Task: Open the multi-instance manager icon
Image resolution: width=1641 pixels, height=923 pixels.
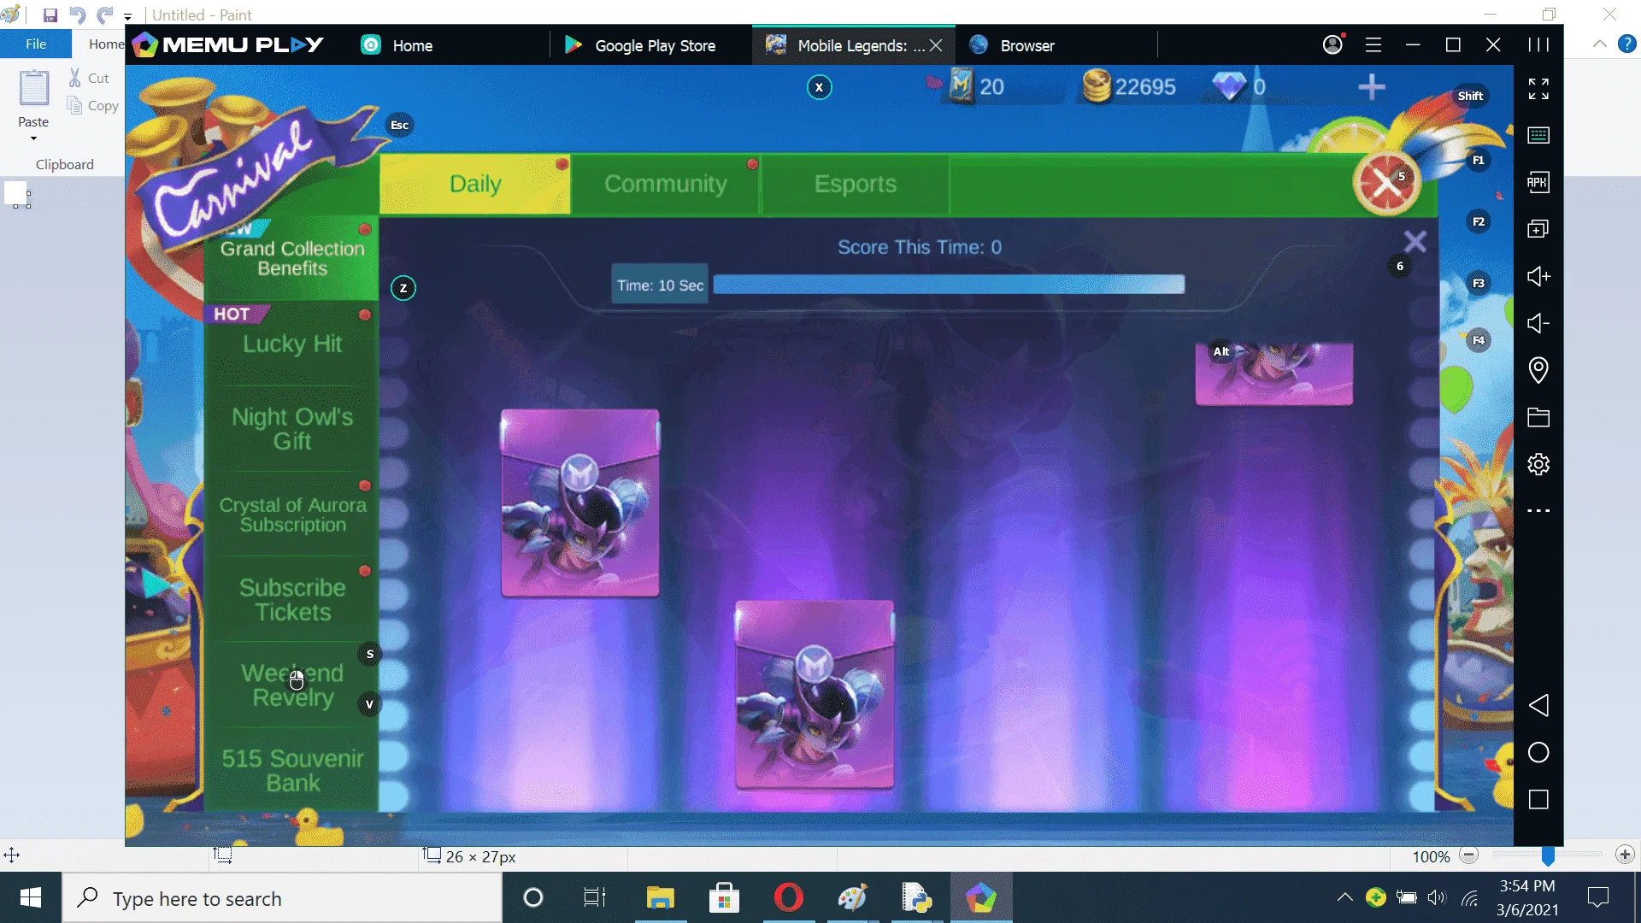Action: pyautogui.click(x=1538, y=229)
